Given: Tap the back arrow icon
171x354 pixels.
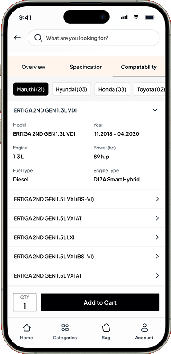Looking at the screenshot, I should coord(17,38).
